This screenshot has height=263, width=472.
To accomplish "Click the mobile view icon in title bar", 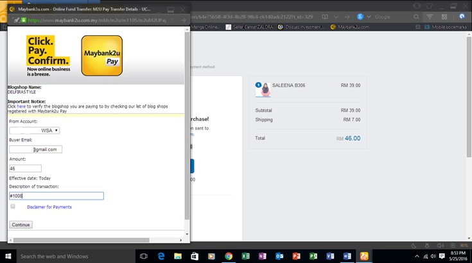I will click(417, 6).
